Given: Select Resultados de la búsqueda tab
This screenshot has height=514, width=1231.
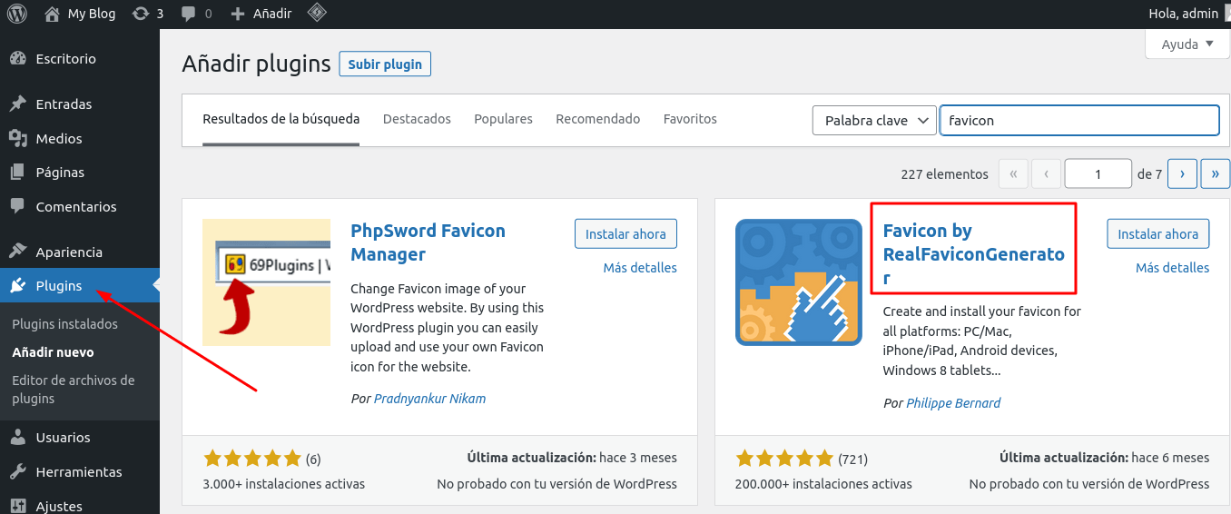Looking at the screenshot, I should [x=281, y=119].
